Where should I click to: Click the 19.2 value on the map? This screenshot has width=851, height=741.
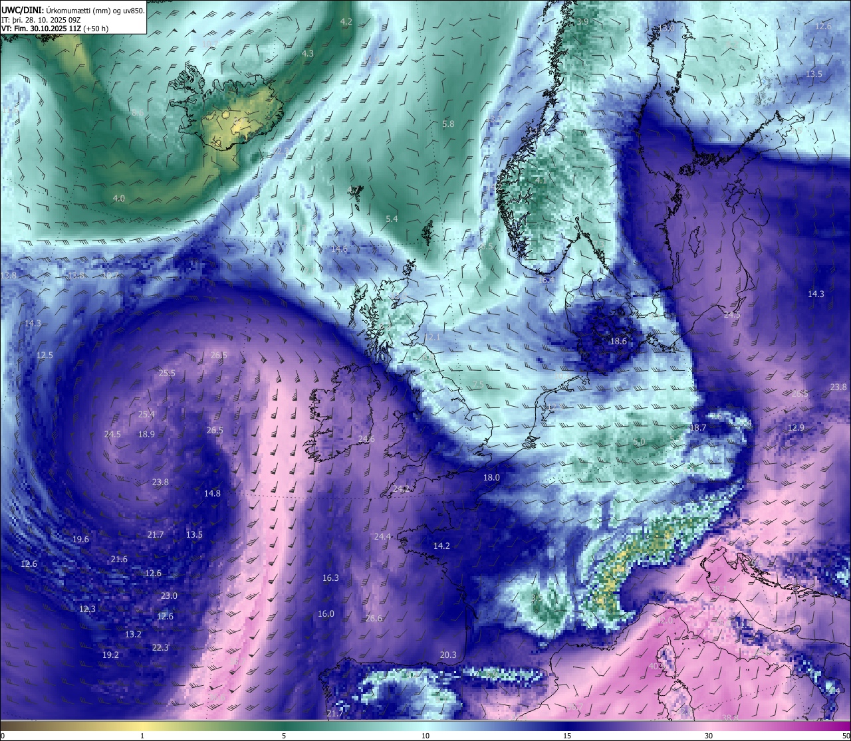[110, 655]
